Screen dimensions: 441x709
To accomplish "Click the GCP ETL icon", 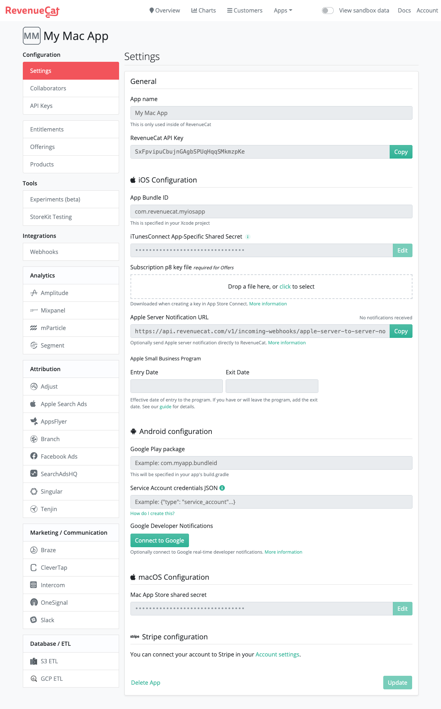I will click(34, 679).
